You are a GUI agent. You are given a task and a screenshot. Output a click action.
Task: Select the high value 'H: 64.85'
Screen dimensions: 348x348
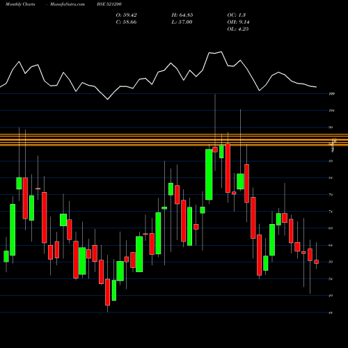(182, 15)
